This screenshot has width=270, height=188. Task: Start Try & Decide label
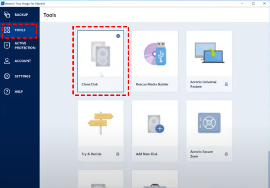coord(91,154)
